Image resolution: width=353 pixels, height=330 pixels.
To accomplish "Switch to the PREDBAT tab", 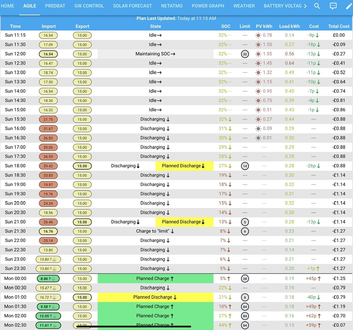I will pos(55,6).
